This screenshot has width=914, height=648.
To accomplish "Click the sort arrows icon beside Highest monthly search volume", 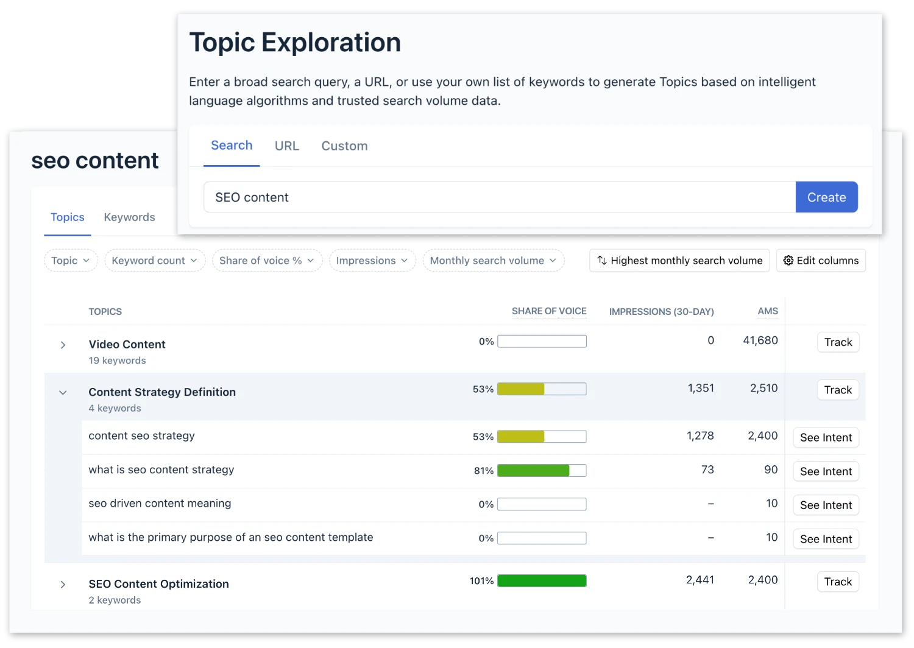I will pyautogui.click(x=602, y=260).
